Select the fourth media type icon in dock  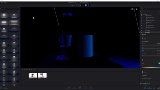[29, 70]
